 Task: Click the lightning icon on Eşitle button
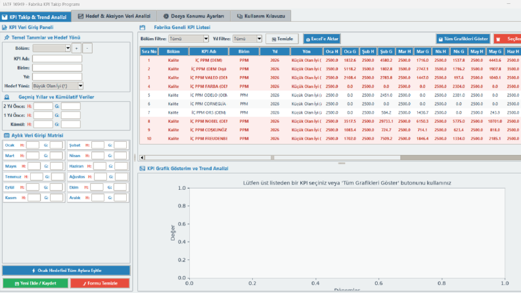pyautogui.click(x=34, y=271)
